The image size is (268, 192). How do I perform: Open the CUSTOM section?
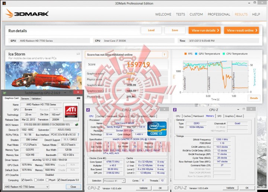[x=196, y=15]
